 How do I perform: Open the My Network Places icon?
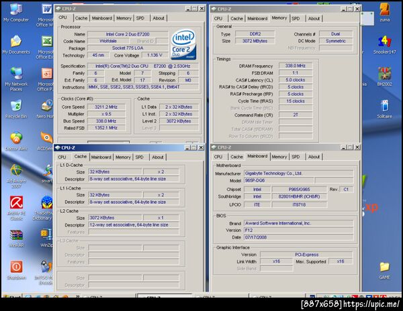(15, 73)
